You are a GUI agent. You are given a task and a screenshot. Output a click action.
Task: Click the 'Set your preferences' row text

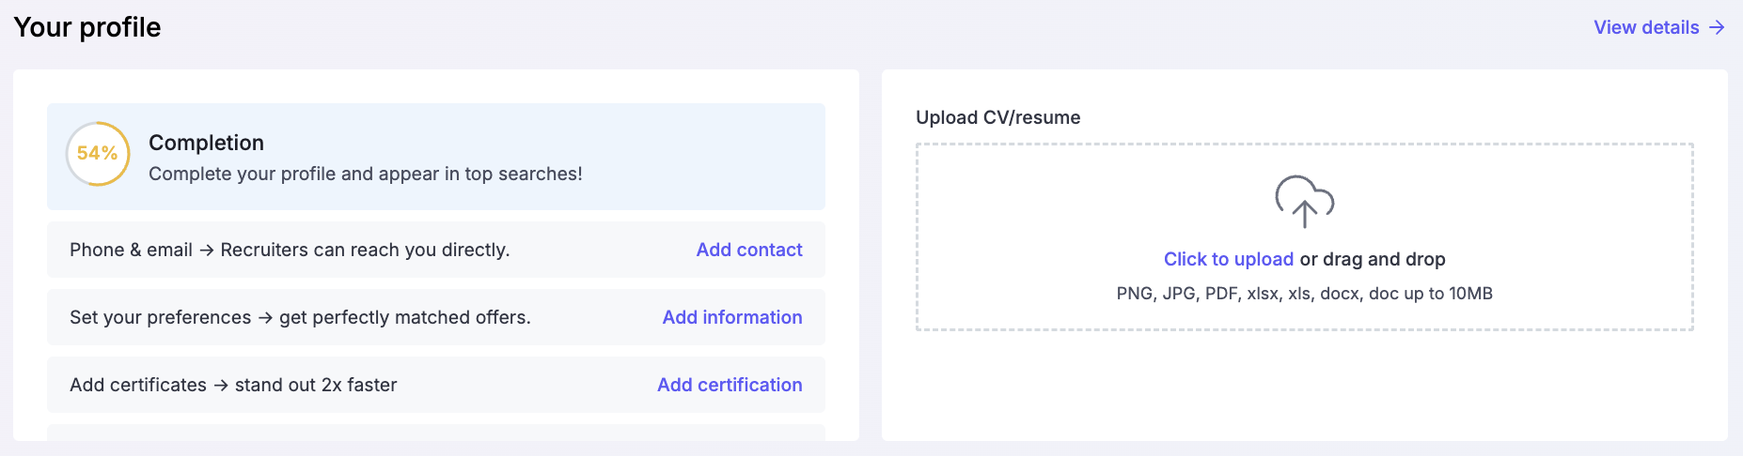coord(160,317)
